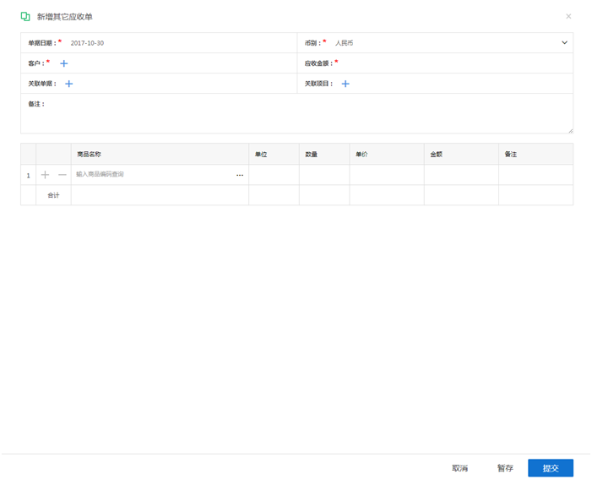
Task: Click the row number 1 cell
Action: tap(29, 175)
